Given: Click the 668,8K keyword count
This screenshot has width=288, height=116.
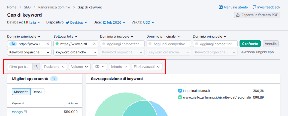Looking at the screenshot, I should pyautogui.click(x=258, y=97).
